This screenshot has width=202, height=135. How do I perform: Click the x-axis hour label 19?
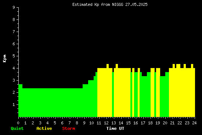pos(158,123)
